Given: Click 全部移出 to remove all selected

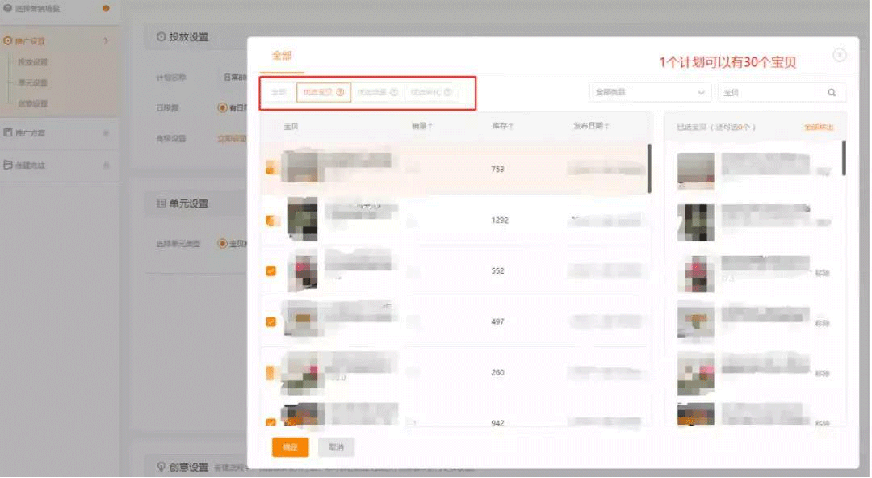Looking at the screenshot, I should tap(819, 128).
